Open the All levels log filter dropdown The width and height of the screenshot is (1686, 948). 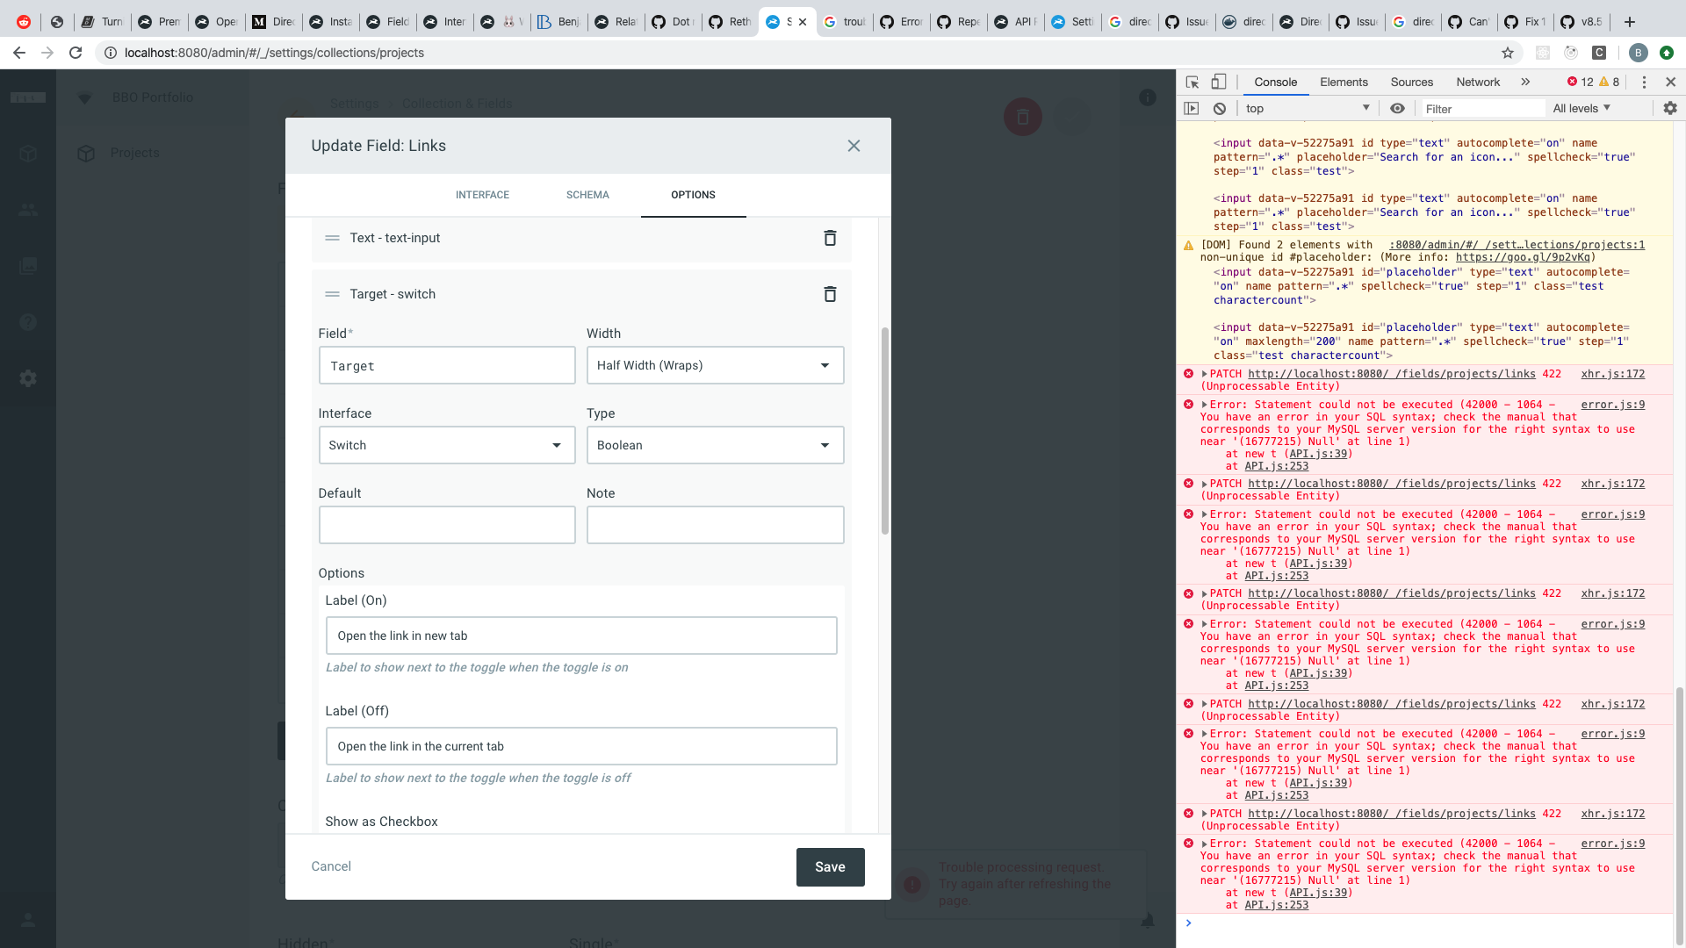coord(1581,108)
